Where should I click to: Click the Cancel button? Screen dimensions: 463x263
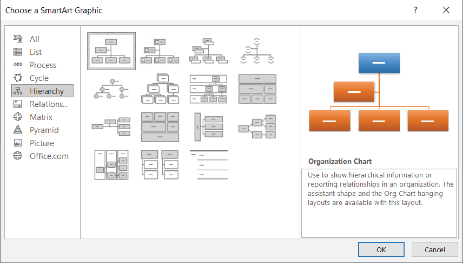(435, 250)
